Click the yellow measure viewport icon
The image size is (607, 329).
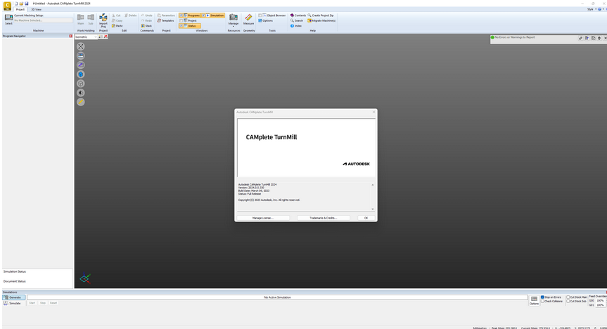80,102
